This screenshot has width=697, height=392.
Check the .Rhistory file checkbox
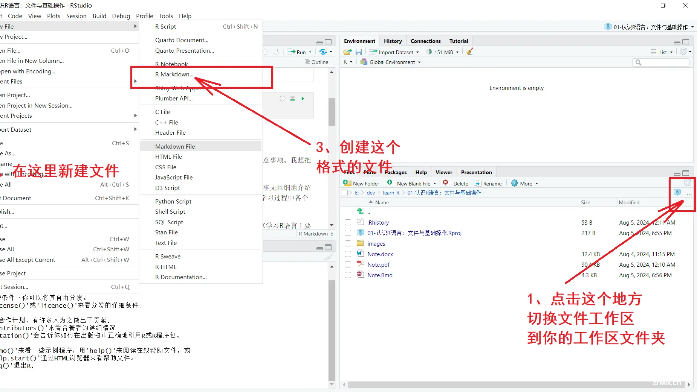click(348, 222)
